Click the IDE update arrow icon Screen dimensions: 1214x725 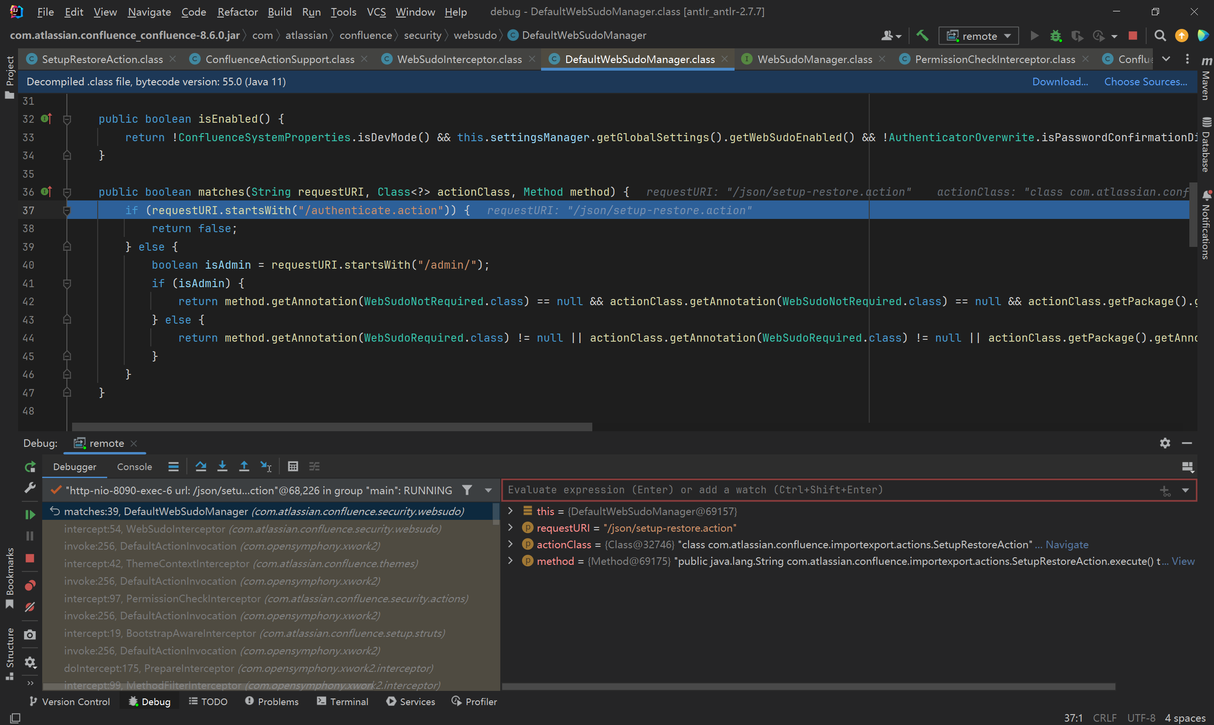1181,35
